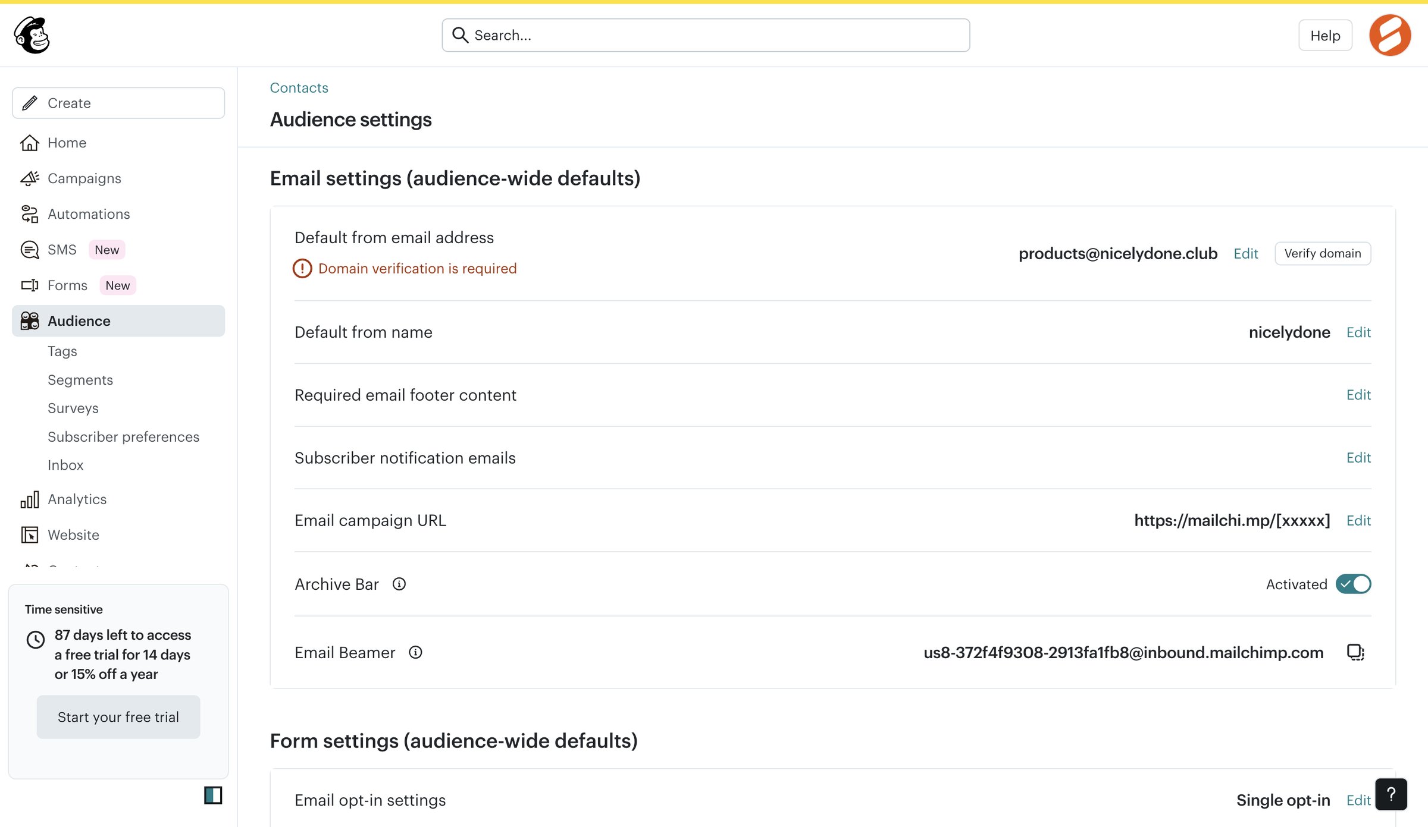Follow the Contacts breadcrumb link
This screenshot has width=1428, height=827.
299,88
